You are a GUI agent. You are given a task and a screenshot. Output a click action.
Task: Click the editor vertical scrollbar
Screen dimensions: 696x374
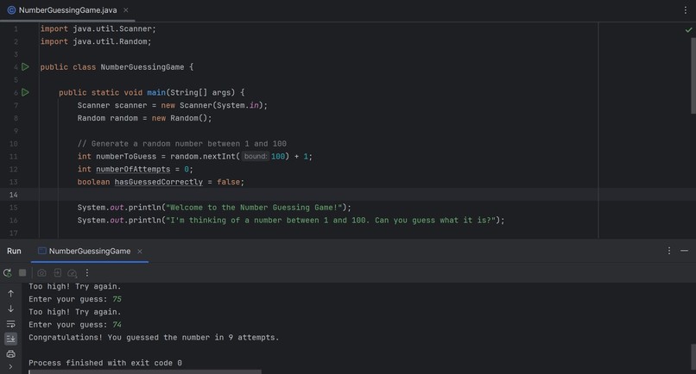pyautogui.click(x=693, y=75)
